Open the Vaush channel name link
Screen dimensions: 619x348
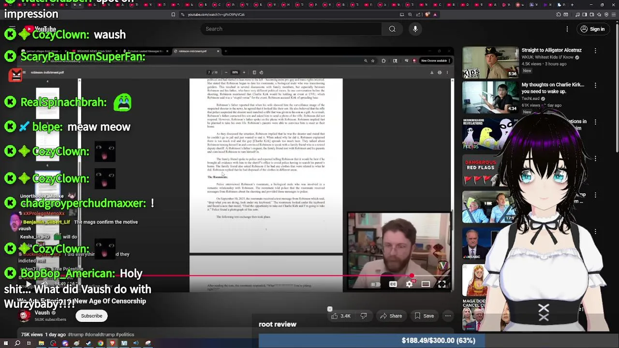[x=42, y=313]
